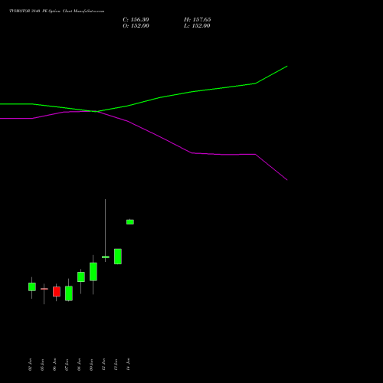
Task: Click the 05 Jan date label
Action: tap(42, 365)
